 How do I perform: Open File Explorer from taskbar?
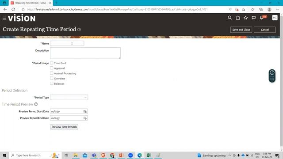click(76, 155)
